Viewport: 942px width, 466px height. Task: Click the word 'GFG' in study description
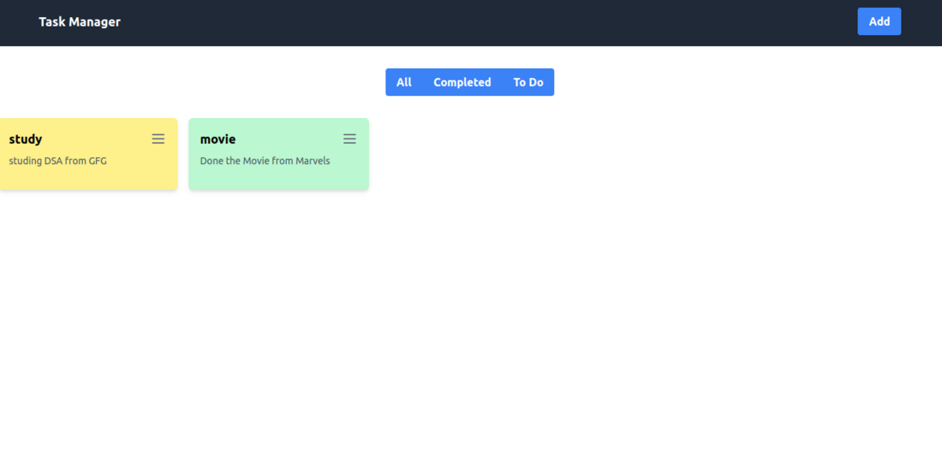point(98,161)
